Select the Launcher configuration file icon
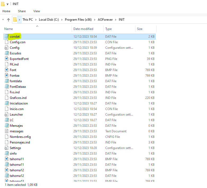 click(7, 115)
